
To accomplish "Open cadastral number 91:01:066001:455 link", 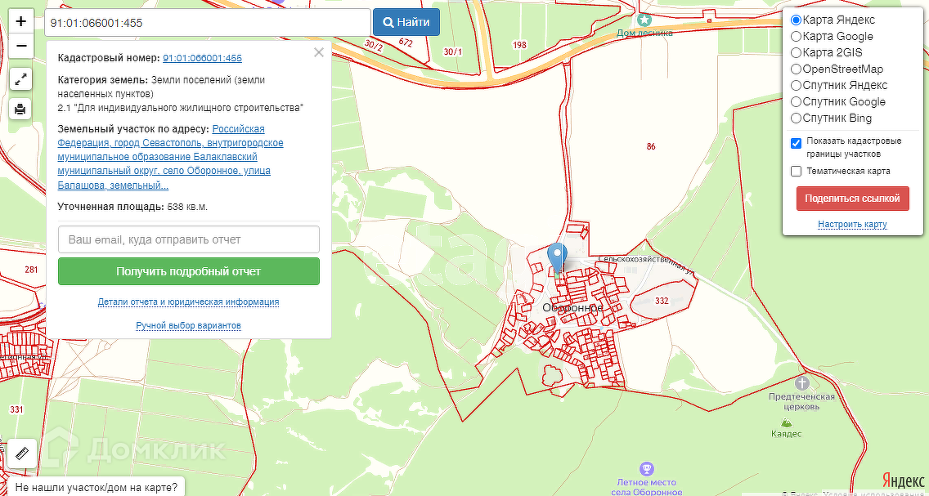I will click(202, 58).
